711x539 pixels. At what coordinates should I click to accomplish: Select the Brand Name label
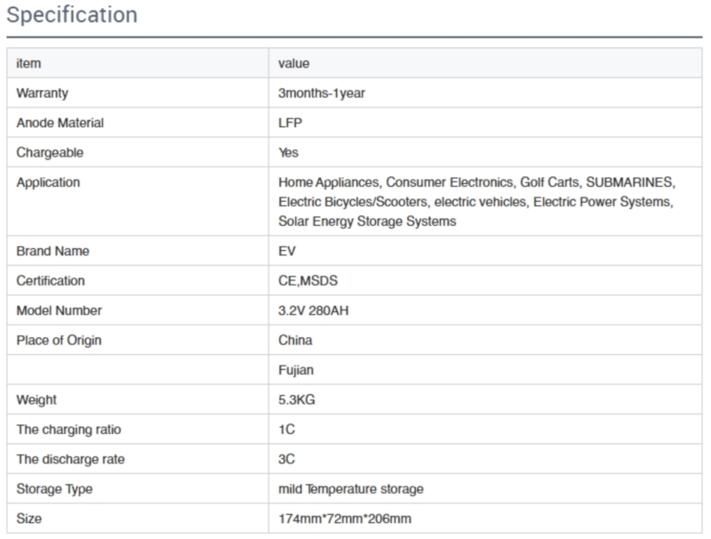click(x=52, y=251)
